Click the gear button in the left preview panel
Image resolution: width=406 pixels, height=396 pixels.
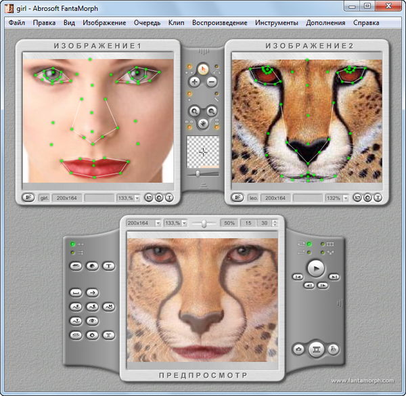click(x=92, y=335)
